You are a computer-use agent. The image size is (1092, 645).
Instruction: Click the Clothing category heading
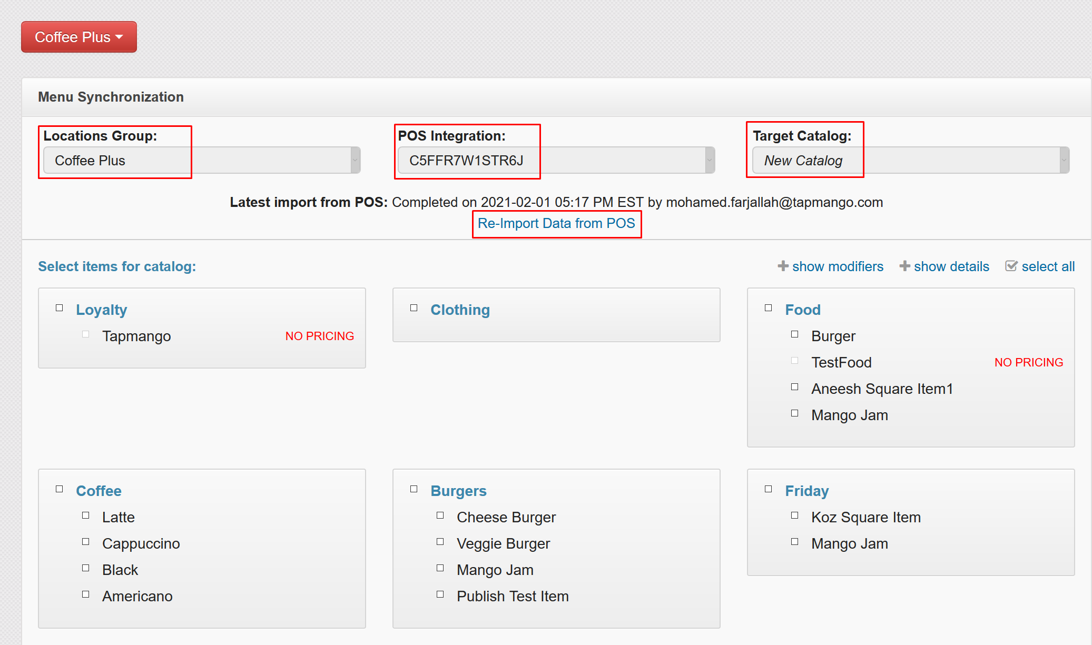pos(460,310)
